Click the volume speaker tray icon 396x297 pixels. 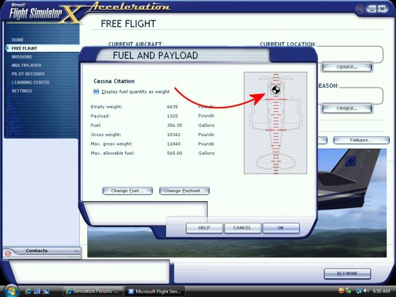pos(367,291)
